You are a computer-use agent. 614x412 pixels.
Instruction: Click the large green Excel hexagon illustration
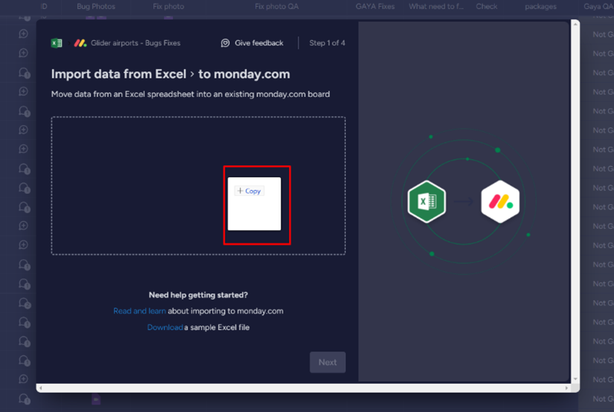(426, 201)
